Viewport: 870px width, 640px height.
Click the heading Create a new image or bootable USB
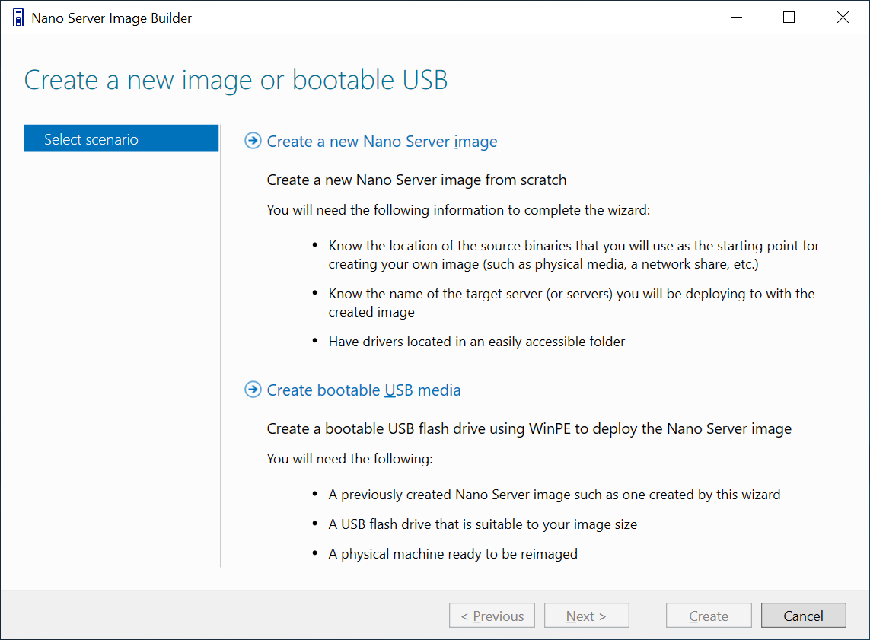pos(236,81)
